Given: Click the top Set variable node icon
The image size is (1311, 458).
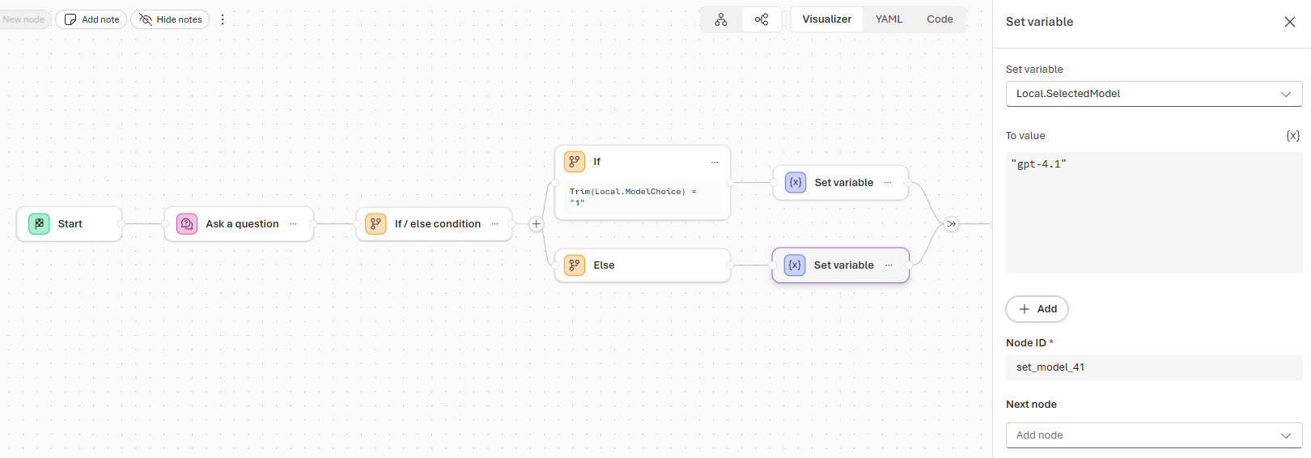Looking at the screenshot, I should click(x=796, y=183).
